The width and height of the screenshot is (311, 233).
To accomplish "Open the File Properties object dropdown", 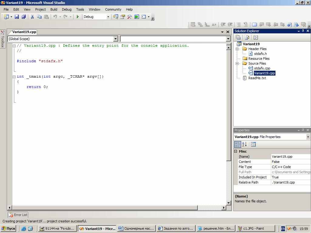I will [x=308, y=137].
